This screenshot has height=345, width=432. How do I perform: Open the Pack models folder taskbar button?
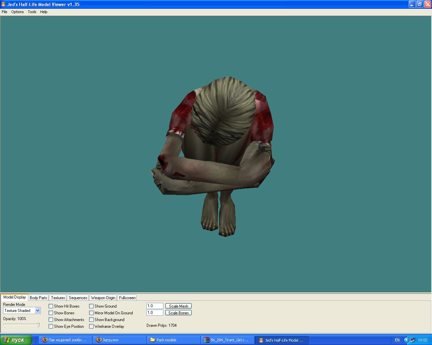(174, 340)
